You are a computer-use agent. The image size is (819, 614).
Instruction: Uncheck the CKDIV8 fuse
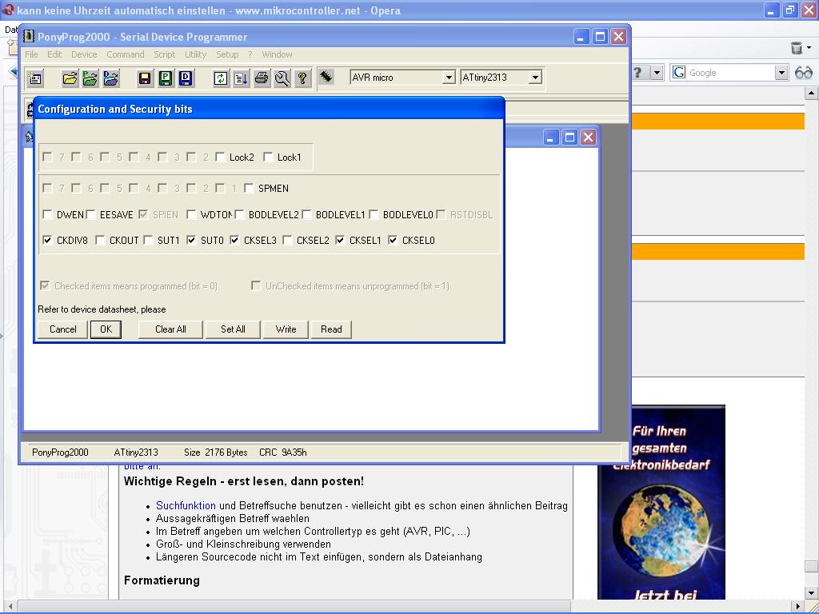tap(47, 240)
